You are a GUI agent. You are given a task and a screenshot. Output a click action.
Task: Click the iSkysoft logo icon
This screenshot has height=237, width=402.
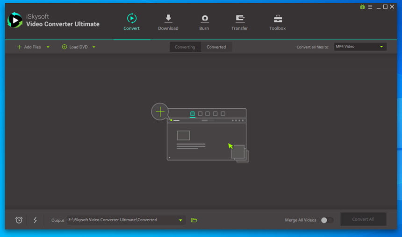click(15, 20)
